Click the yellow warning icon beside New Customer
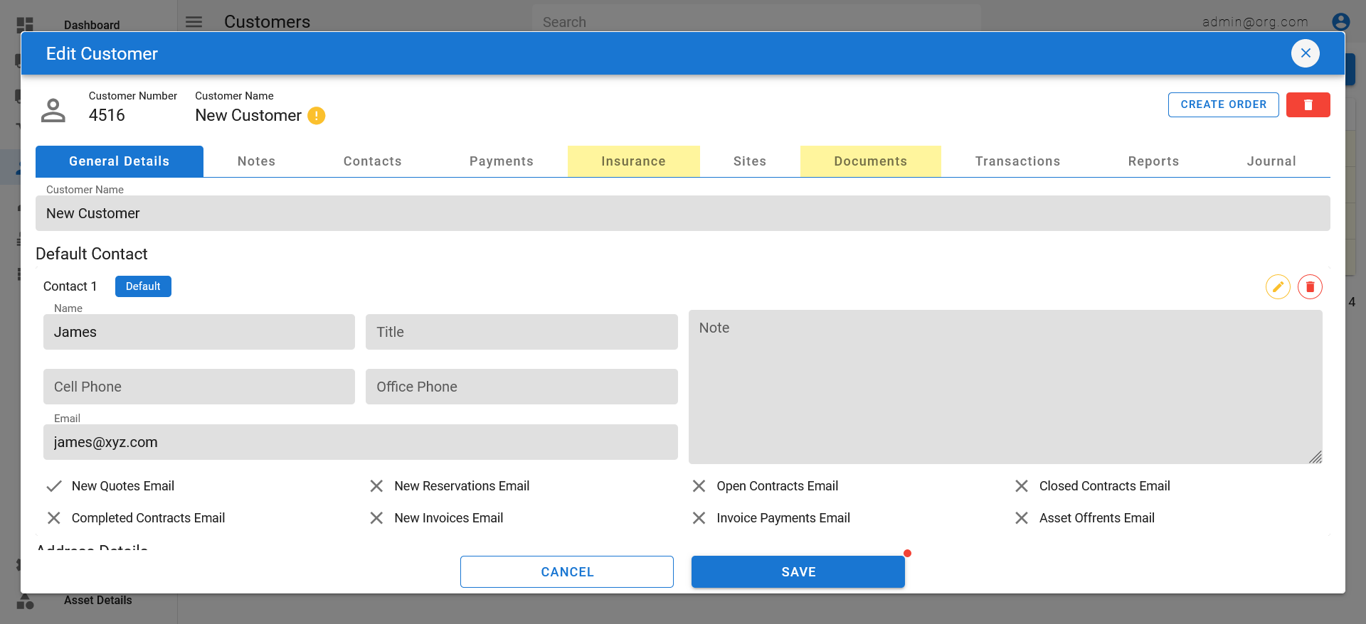Image resolution: width=1366 pixels, height=624 pixels. tap(316, 116)
